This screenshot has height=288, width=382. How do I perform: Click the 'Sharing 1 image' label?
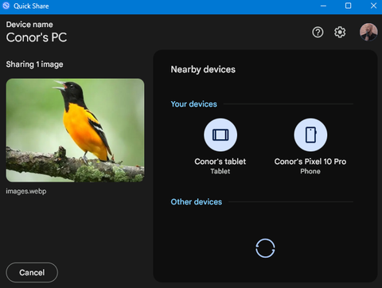(34, 64)
